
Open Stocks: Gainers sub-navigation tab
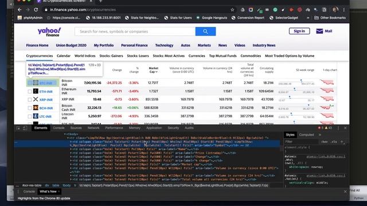tap(111, 56)
